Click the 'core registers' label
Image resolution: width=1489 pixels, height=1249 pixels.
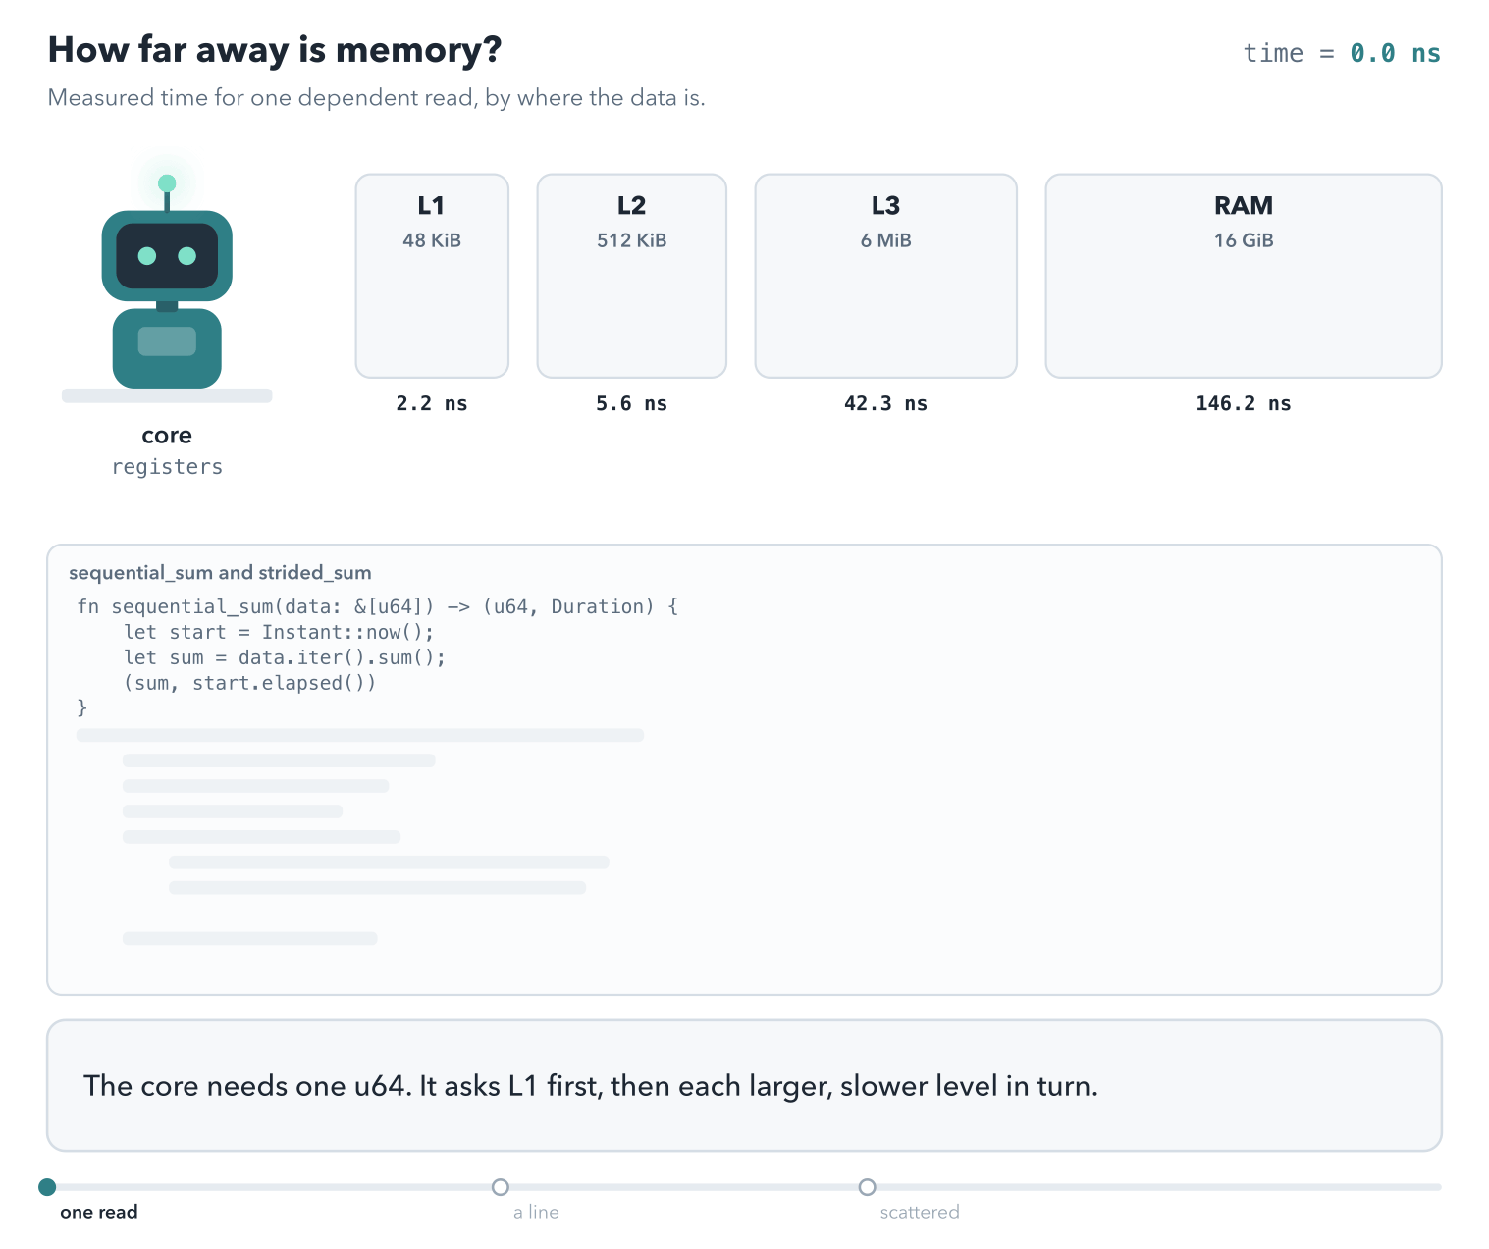click(x=167, y=450)
